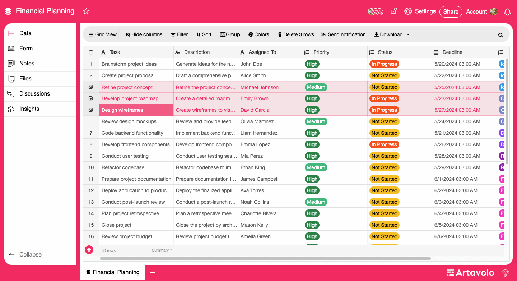Open search magnifier in toolbar

click(500, 35)
